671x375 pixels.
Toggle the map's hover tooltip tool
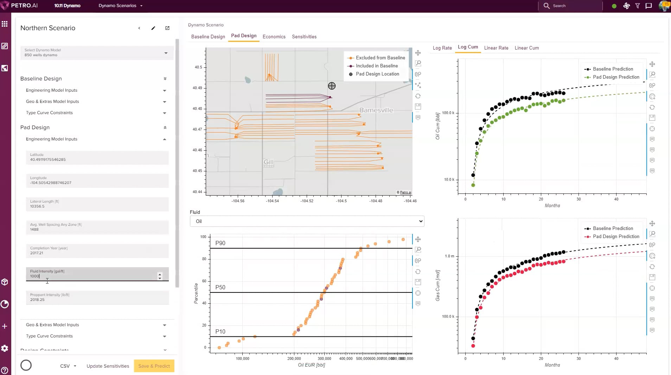tap(418, 118)
